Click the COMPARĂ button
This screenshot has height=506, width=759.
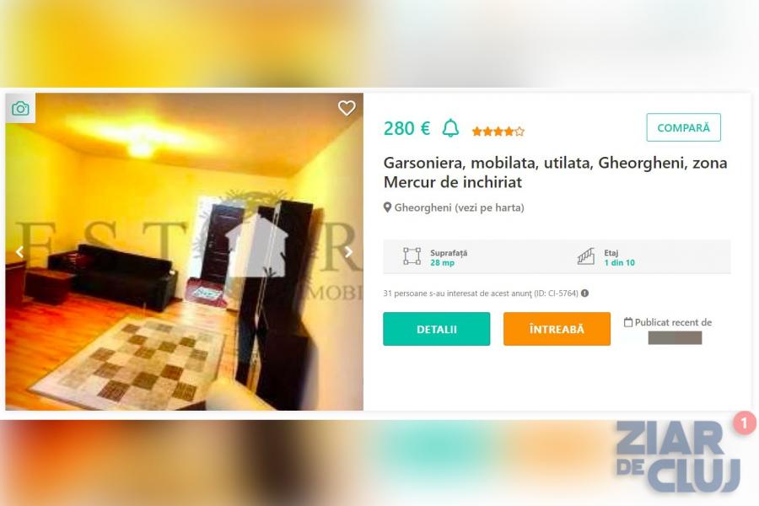pyautogui.click(x=683, y=127)
